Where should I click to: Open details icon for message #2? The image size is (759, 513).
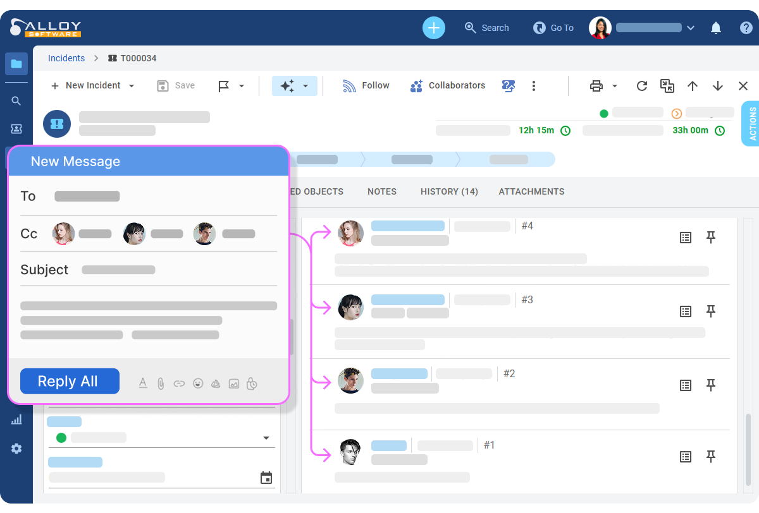(x=686, y=385)
